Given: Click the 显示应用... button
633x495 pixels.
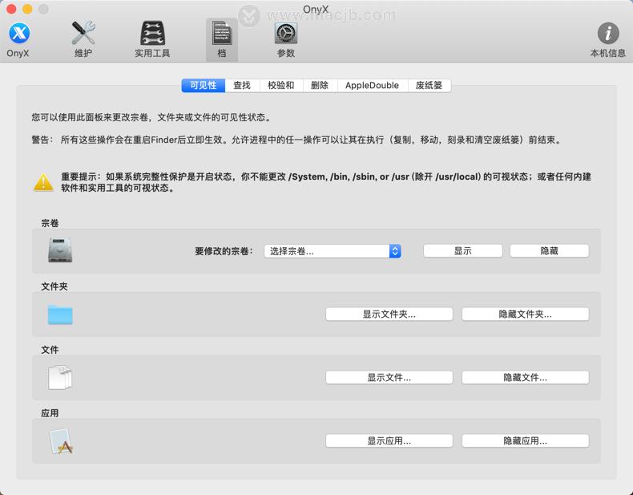Looking at the screenshot, I should pyautogui.click(x=389, y=441).
